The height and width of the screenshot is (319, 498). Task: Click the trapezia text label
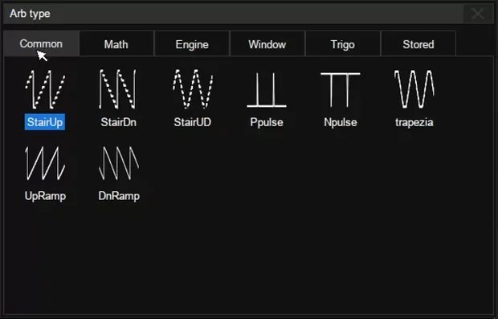[x=414, y=122]
